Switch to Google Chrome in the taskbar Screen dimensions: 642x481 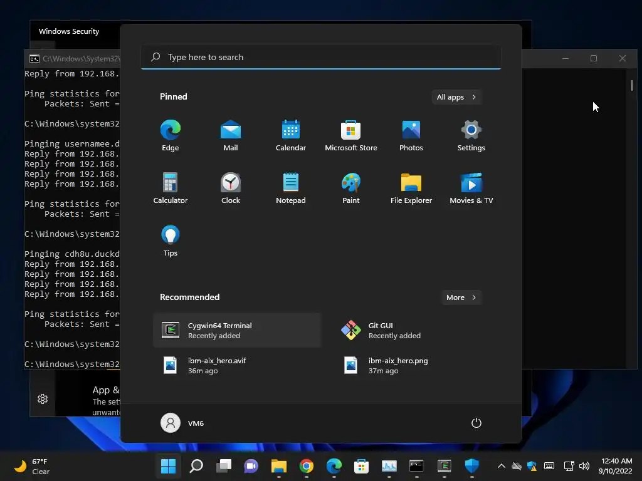click(306, 466)
